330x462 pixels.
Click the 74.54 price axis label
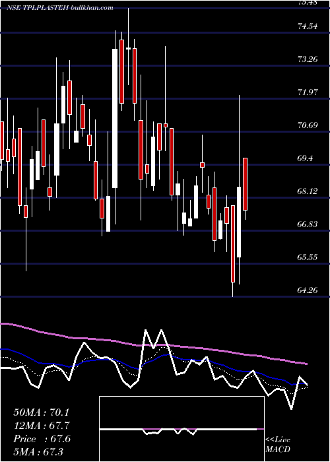pos(308,26)
